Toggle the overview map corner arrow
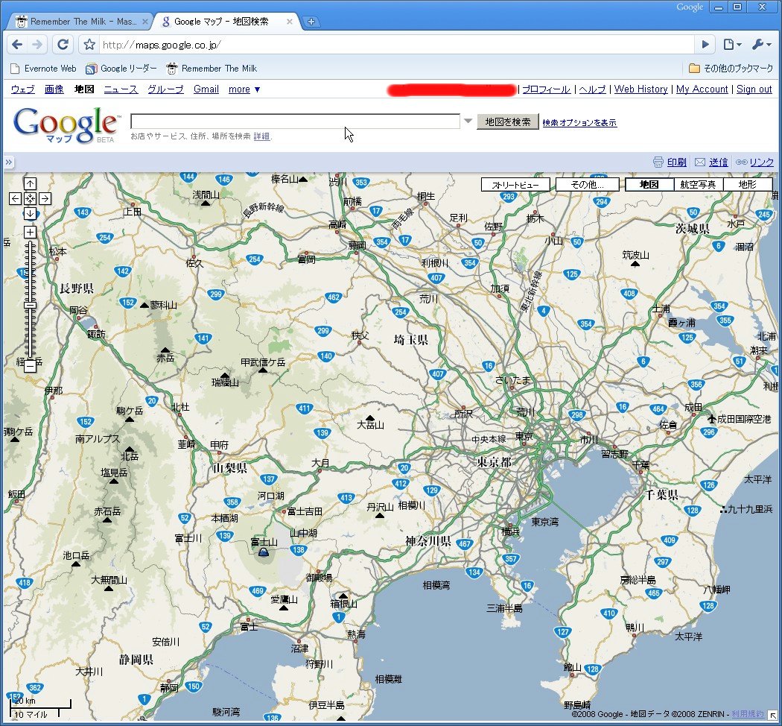Viewport: 782px width, 726px height. (772, 716)
